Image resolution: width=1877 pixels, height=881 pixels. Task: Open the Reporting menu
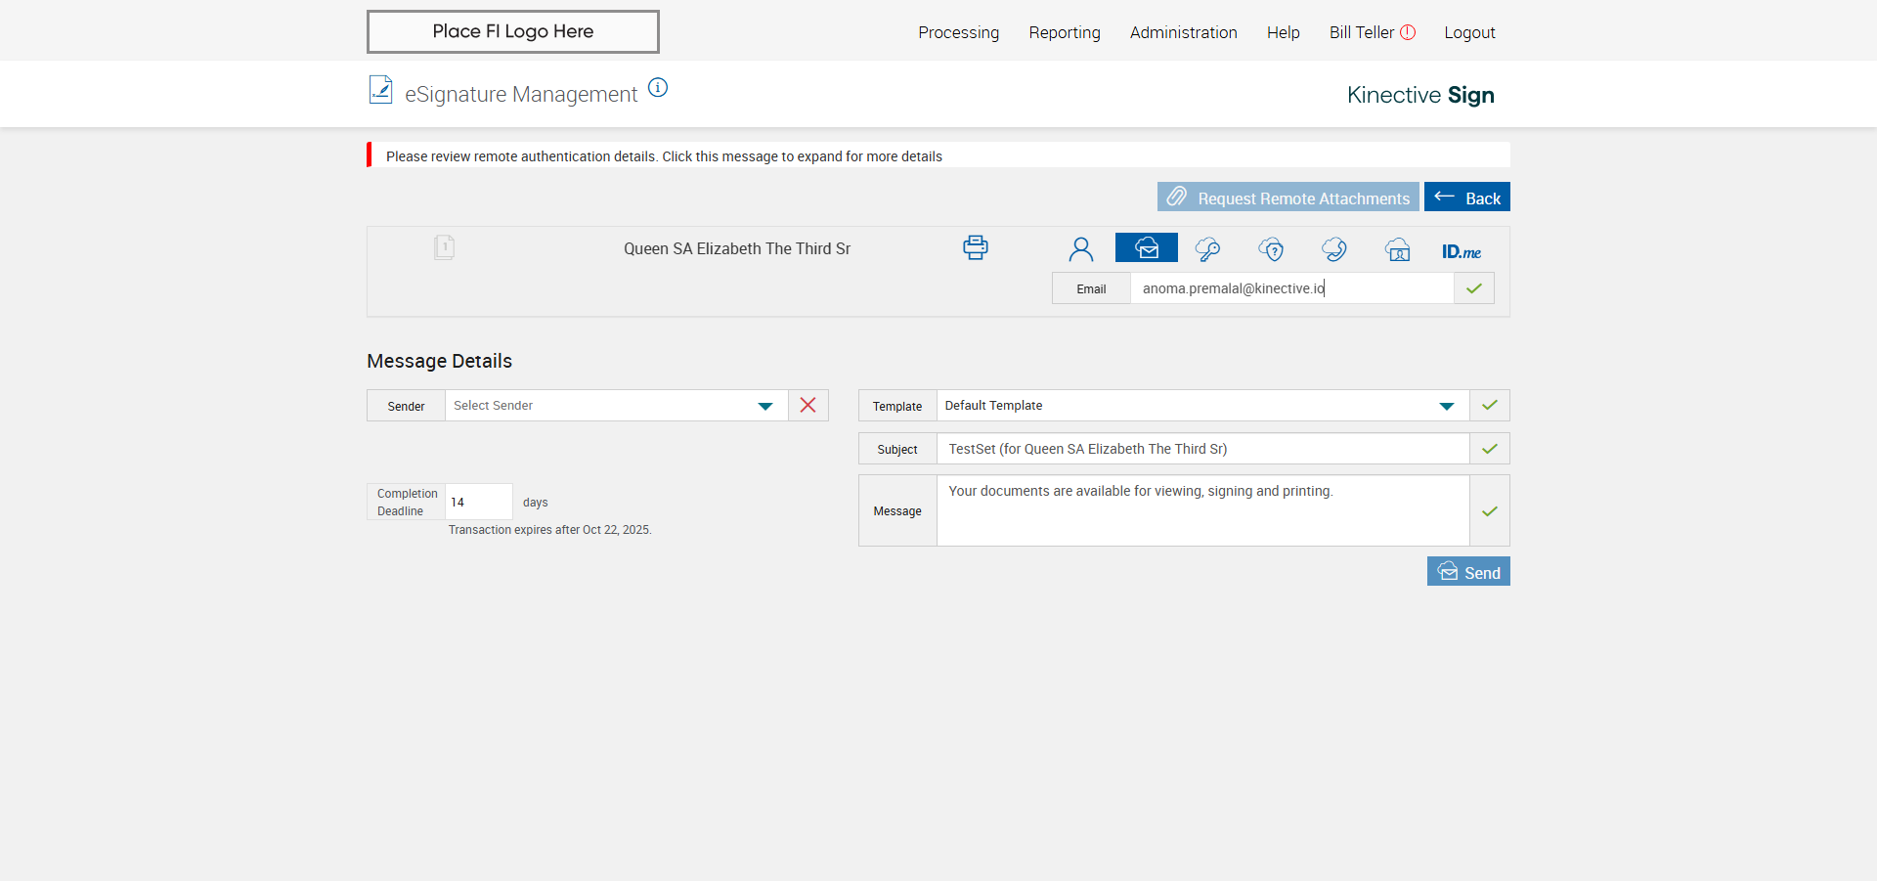pyautogui.click(x=1064, y=32)
